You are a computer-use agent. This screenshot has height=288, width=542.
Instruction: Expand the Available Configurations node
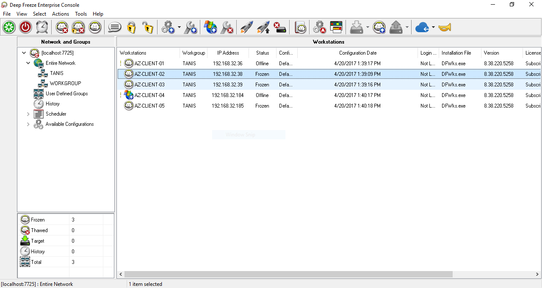(28, 124)
